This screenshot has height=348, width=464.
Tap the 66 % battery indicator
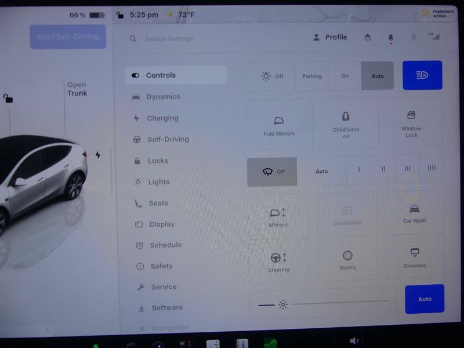[x=88, y=15]
